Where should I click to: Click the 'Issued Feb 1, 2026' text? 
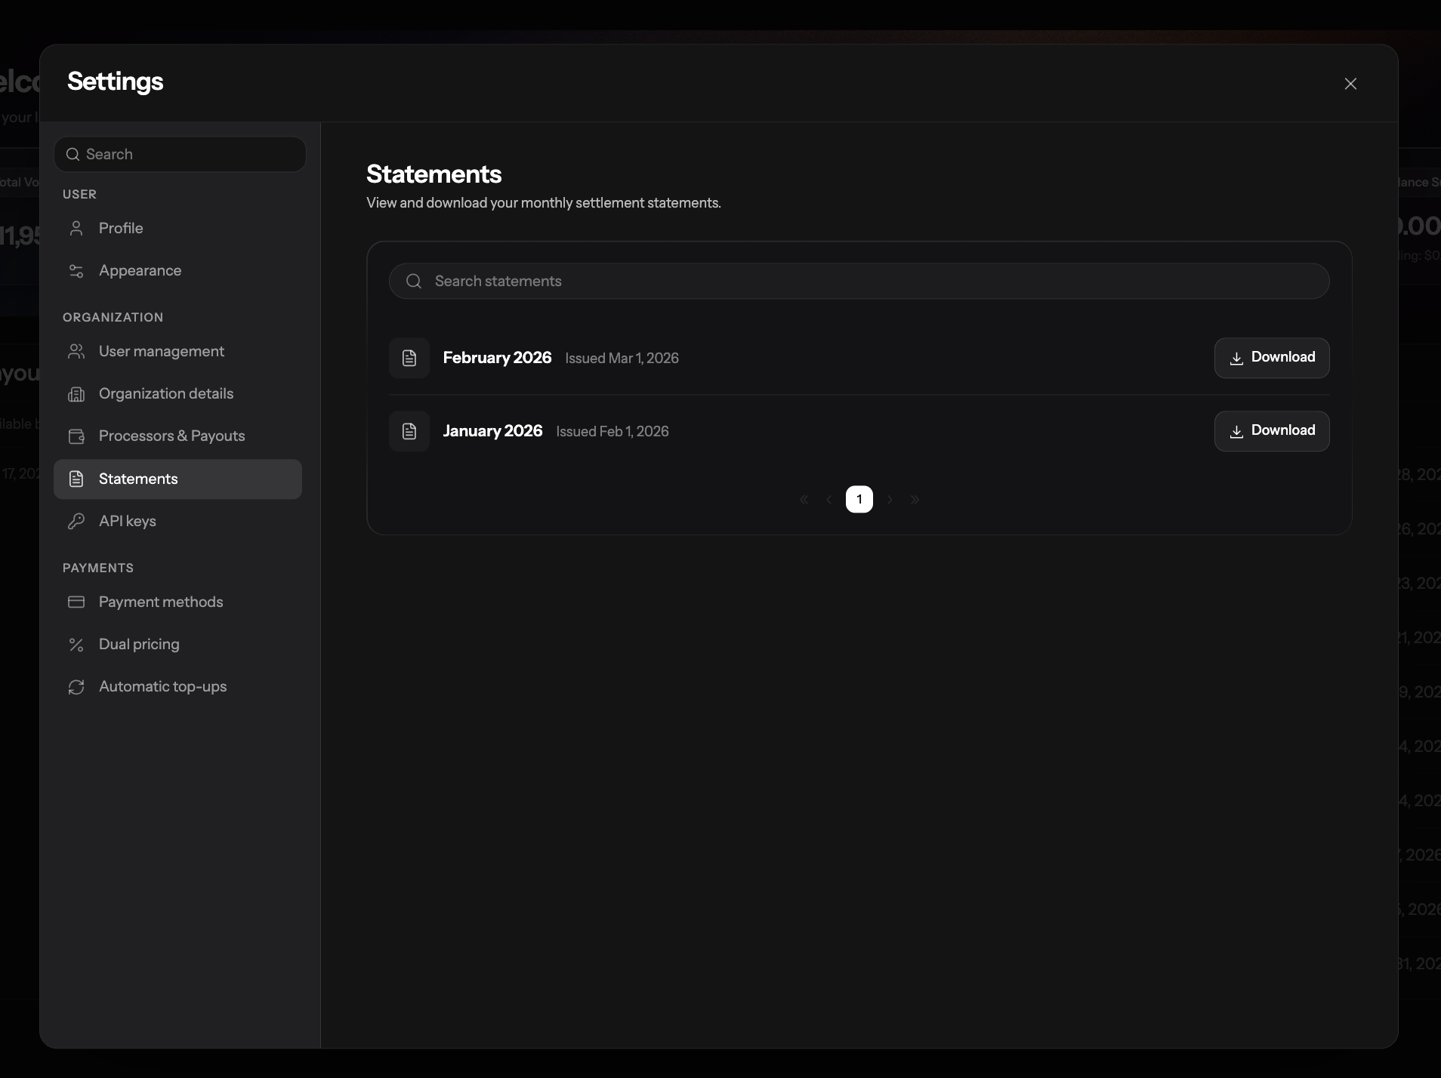point(613,432)
